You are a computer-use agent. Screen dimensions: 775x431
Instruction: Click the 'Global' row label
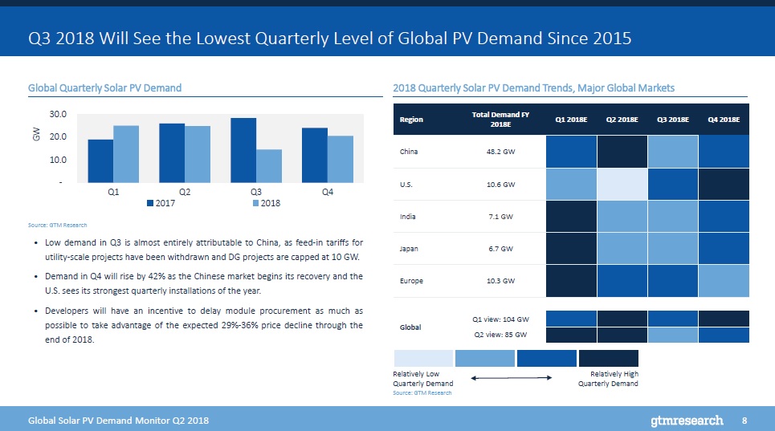coord(410,327)
